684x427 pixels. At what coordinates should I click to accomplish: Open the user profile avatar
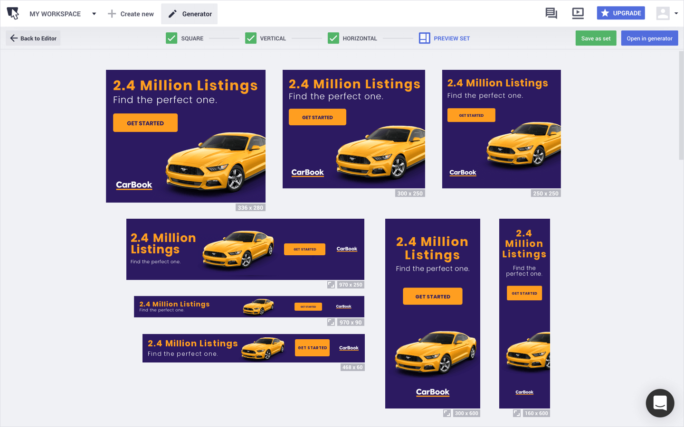click(x=663, y=13)
